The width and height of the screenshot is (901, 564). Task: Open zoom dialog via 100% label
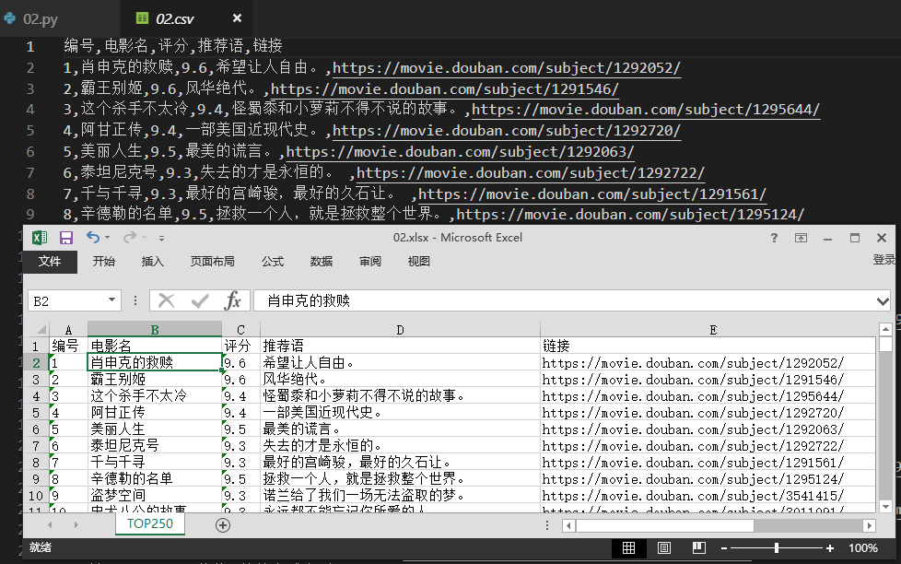click(x=863, y=548)
